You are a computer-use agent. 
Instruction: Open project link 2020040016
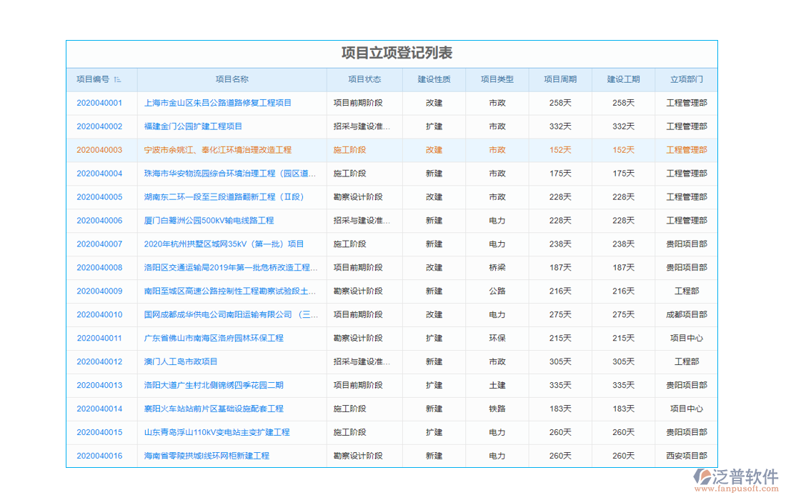[98, 456]
